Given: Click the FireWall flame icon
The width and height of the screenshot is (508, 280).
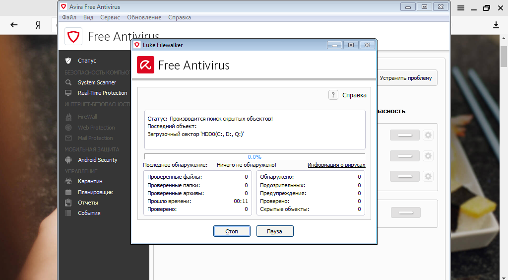Looking at the screenshot, I should tap(68, 117).
